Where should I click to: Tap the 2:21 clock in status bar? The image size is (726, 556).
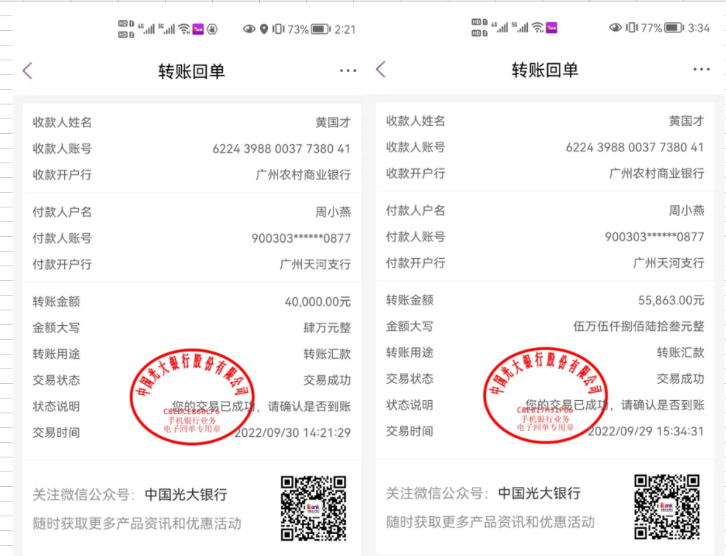345,29
